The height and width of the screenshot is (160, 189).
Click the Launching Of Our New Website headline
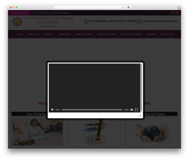52,13
